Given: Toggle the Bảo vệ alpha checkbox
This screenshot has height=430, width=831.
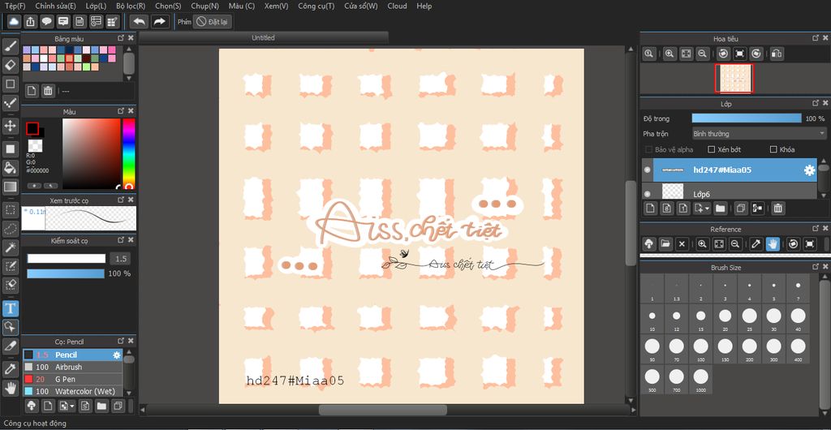Looking at the screenshot, I should point(648,149).
